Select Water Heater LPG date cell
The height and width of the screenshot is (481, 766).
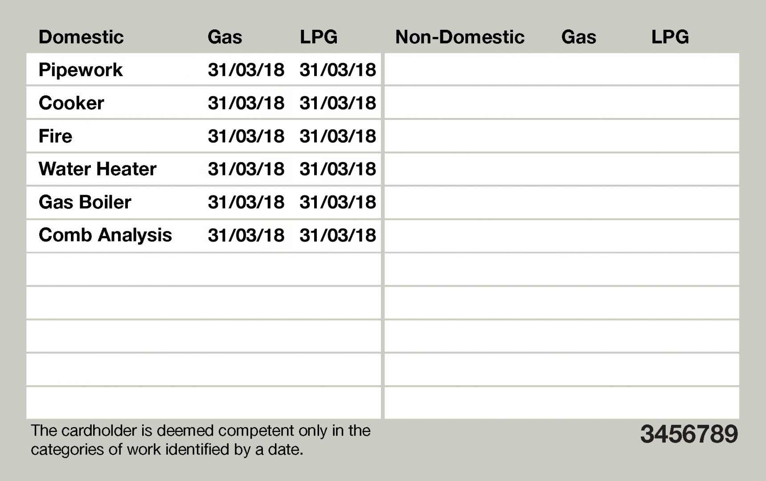pos(338,169)
